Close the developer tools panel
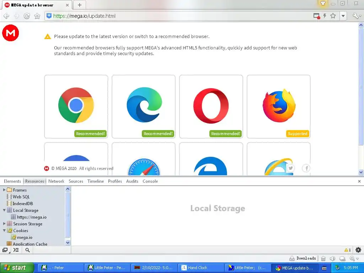 pyautogui.click(x=359, y=181)
